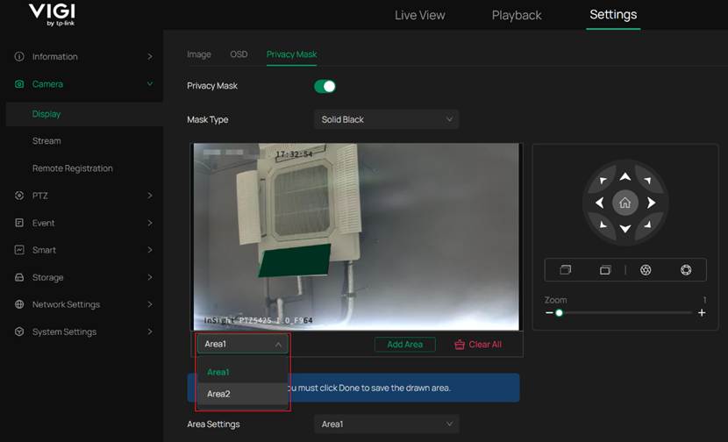The width and height of the screenshot is (728, 442).
Task: Open the Display settings page
Action: (x=84, y=114)
